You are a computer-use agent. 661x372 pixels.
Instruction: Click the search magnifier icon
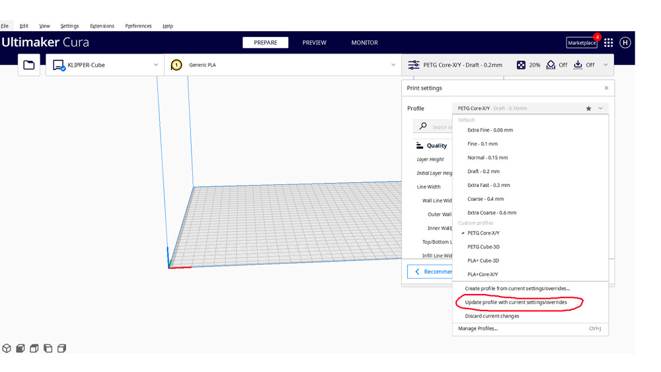coord(423,126)
